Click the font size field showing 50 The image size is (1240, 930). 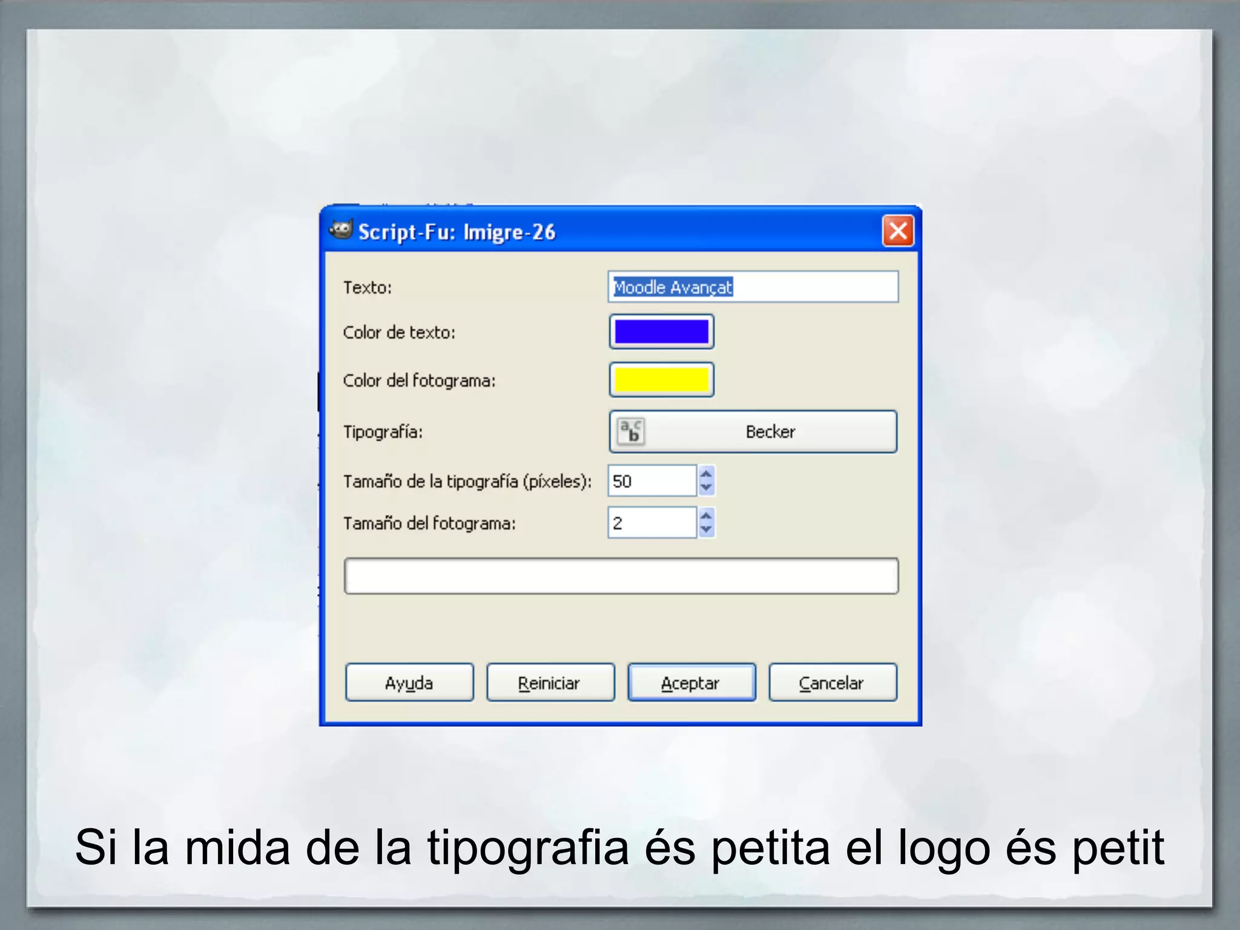[652, 481]
